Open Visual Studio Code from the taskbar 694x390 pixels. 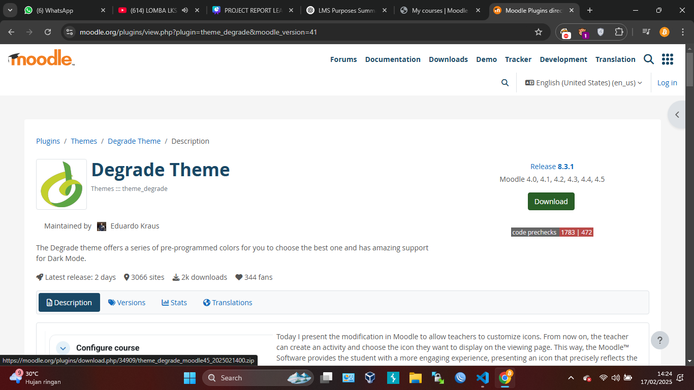point(483,378)
